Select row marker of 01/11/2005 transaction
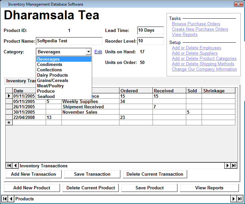 click(x=9, y=96)
